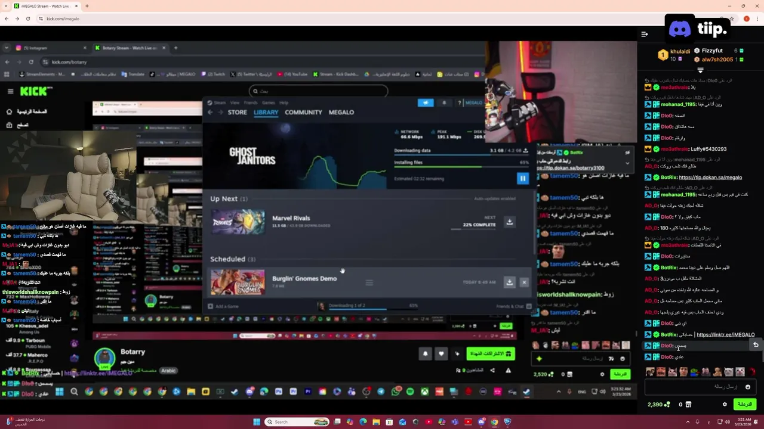Image resolution: width=764 pixels, height=429 pixels.
Task: Open the emoji picker in chat input
Action: coord(747,387)
